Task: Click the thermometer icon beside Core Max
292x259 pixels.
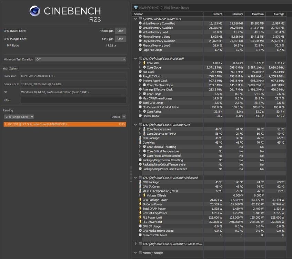Action: pos(140,143)
